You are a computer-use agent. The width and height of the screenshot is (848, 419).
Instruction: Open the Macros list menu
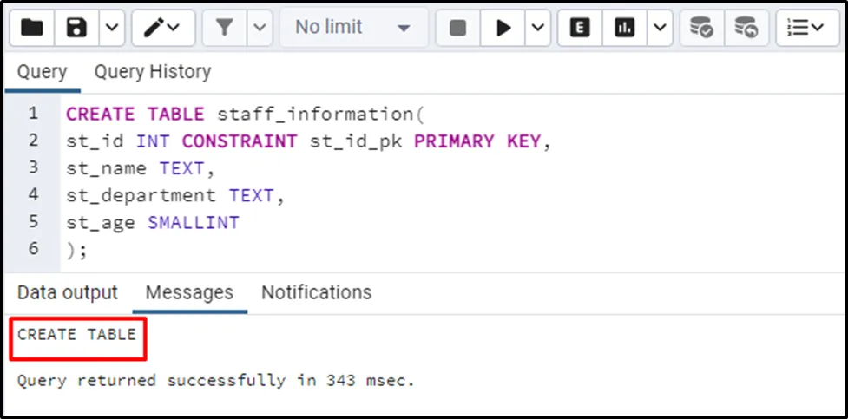pos(806,29)
